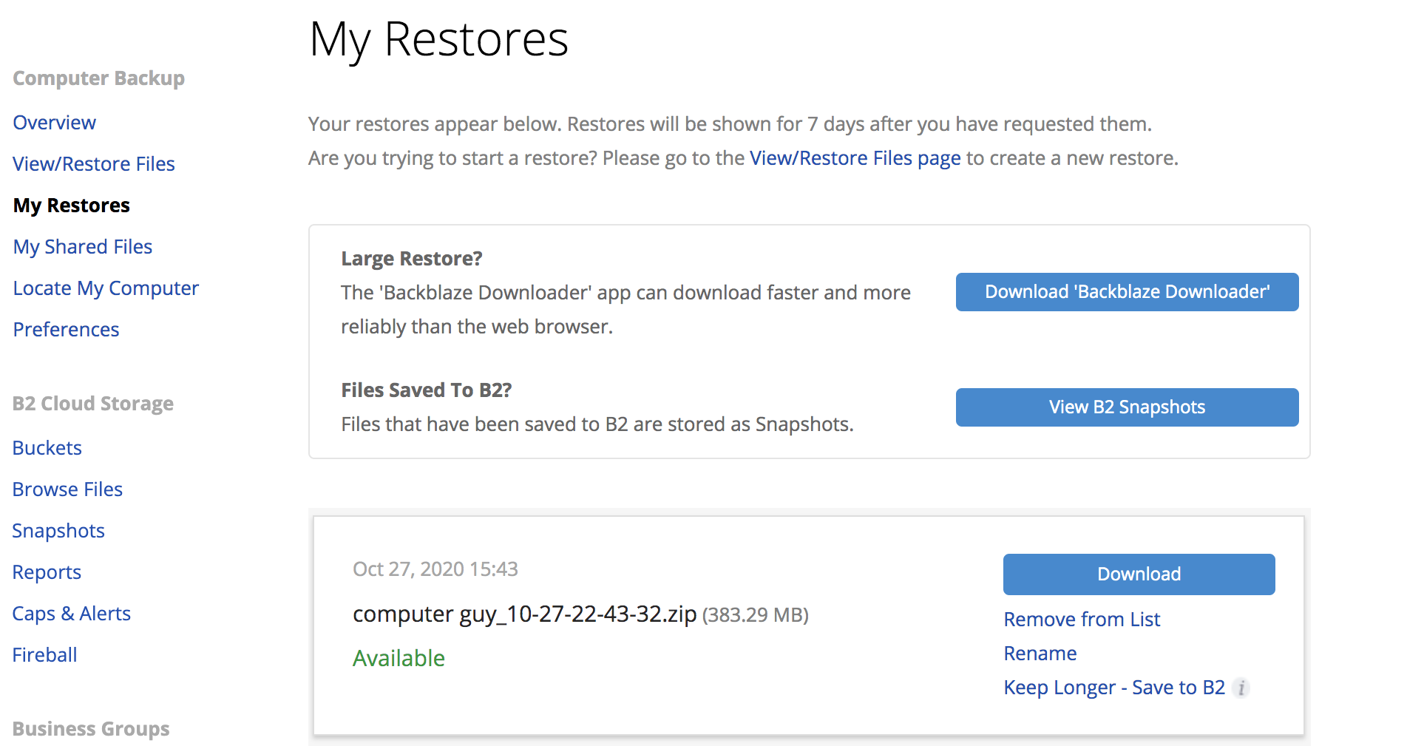Go to View/Restore Files in sidebar
Viewport: 1407px width, 746px height.
pos(94,164)
